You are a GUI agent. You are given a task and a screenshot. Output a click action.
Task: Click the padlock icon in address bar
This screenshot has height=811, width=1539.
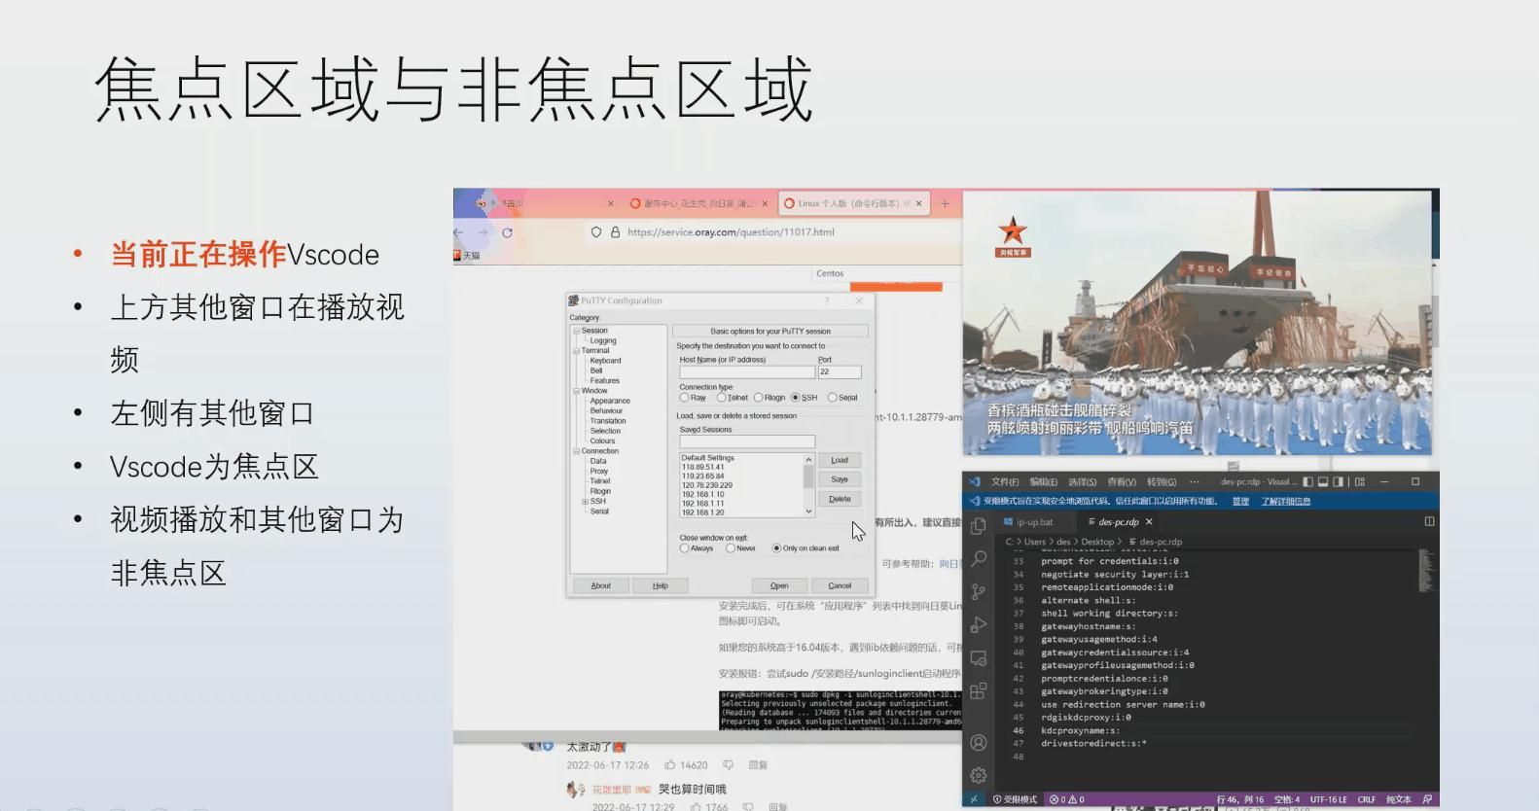coord(615,232)
